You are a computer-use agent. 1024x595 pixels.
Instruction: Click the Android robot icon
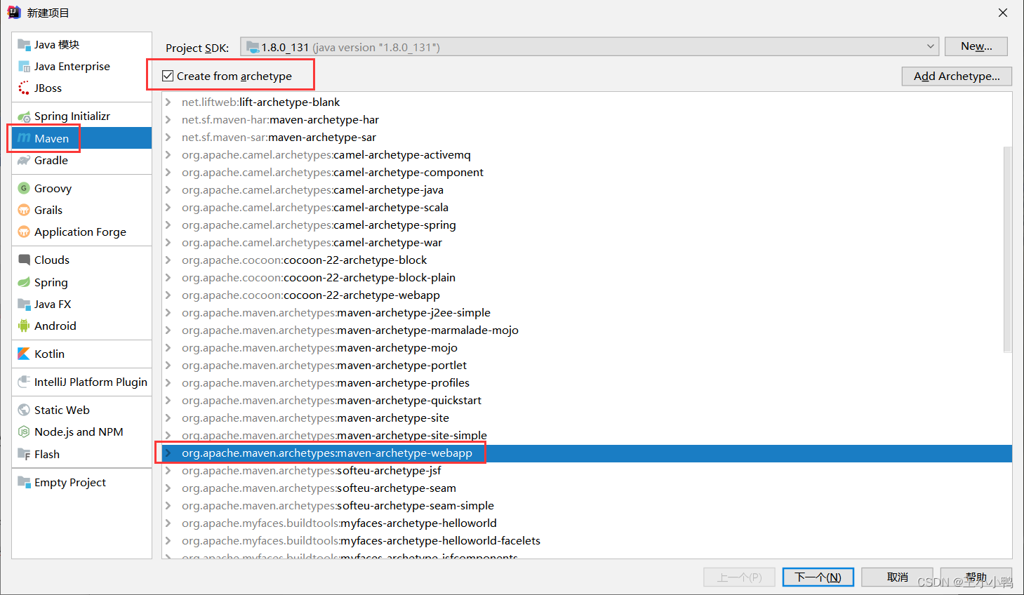(24, 326)
